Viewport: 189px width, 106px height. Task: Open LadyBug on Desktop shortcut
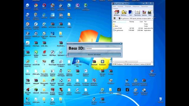[x=152, y=73]
